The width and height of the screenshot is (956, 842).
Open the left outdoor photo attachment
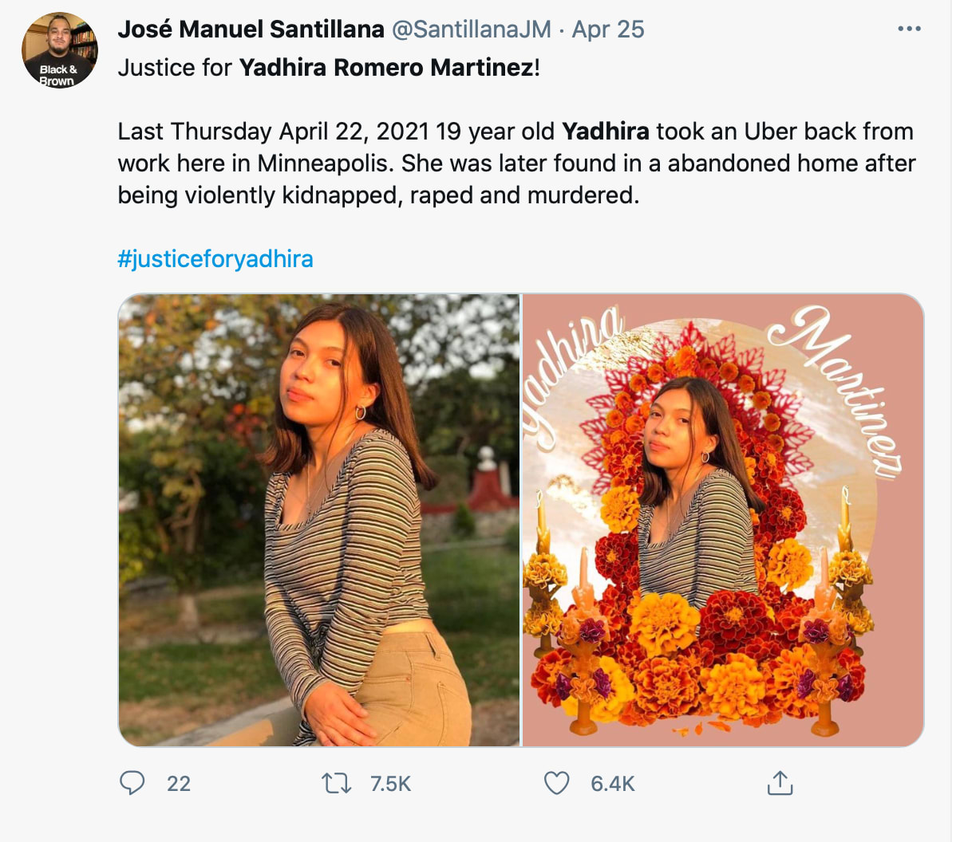[319, 520]
